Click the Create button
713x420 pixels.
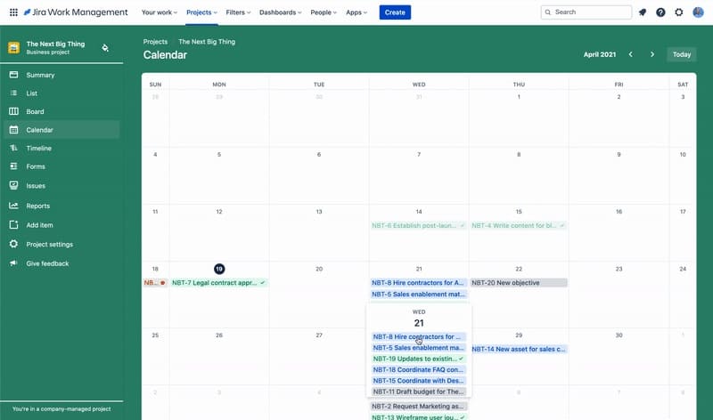(395, 12)
